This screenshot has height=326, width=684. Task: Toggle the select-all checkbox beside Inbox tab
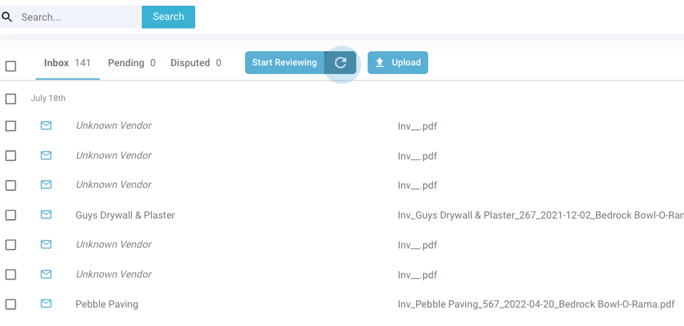click(x=11, y=66)
